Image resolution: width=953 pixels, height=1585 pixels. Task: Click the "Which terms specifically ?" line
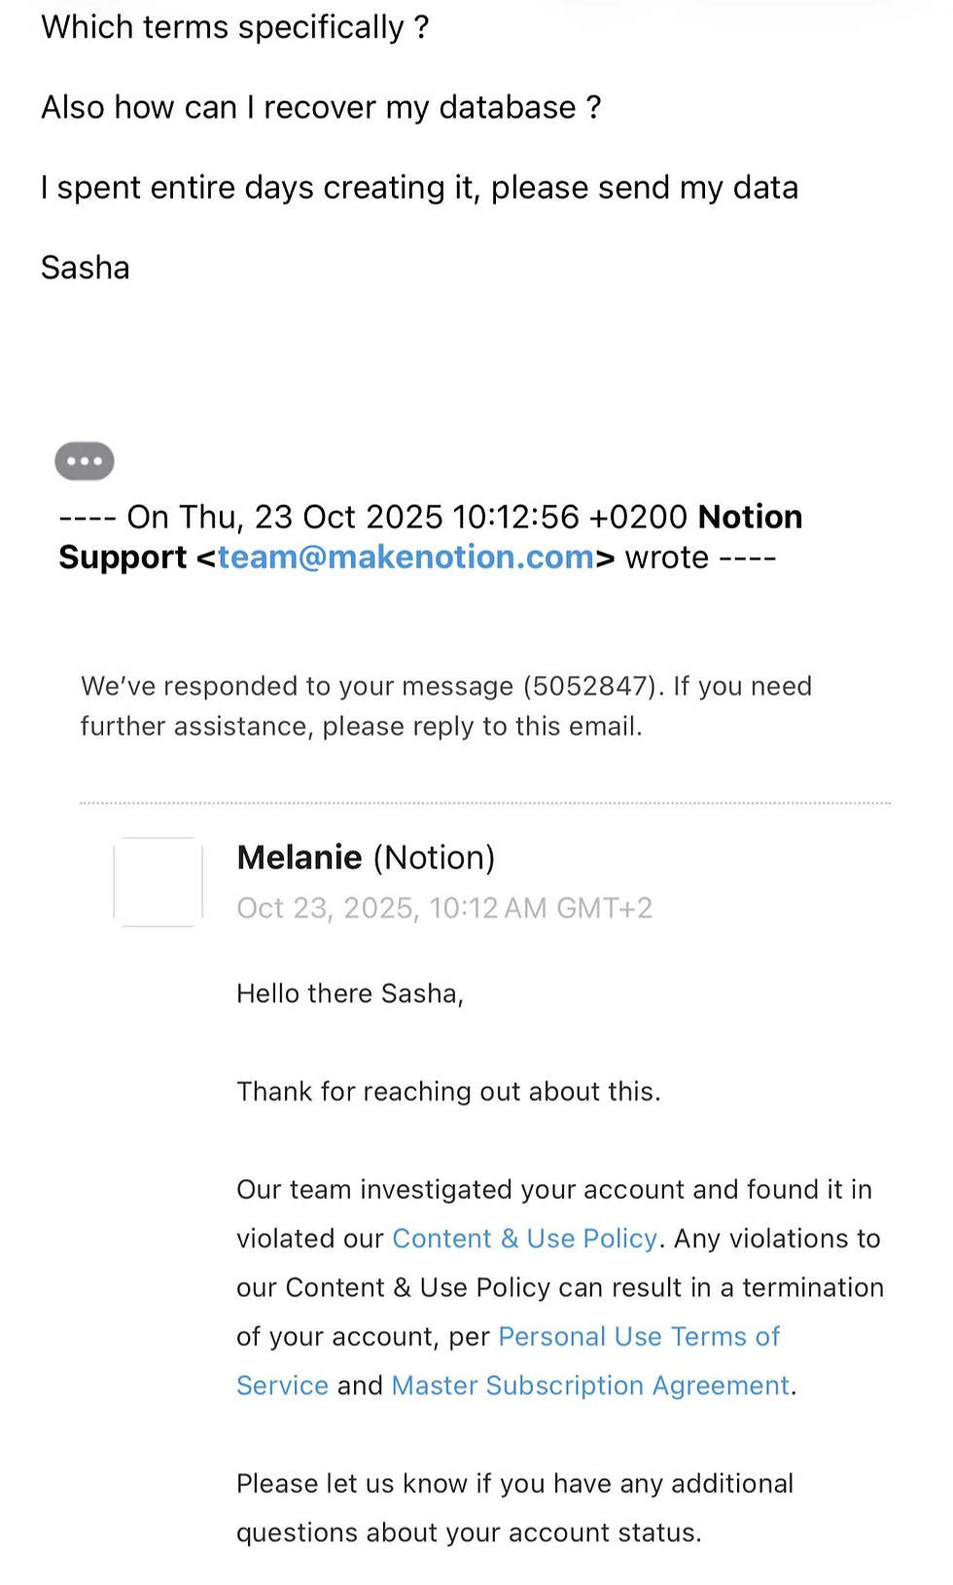(234, 27)
